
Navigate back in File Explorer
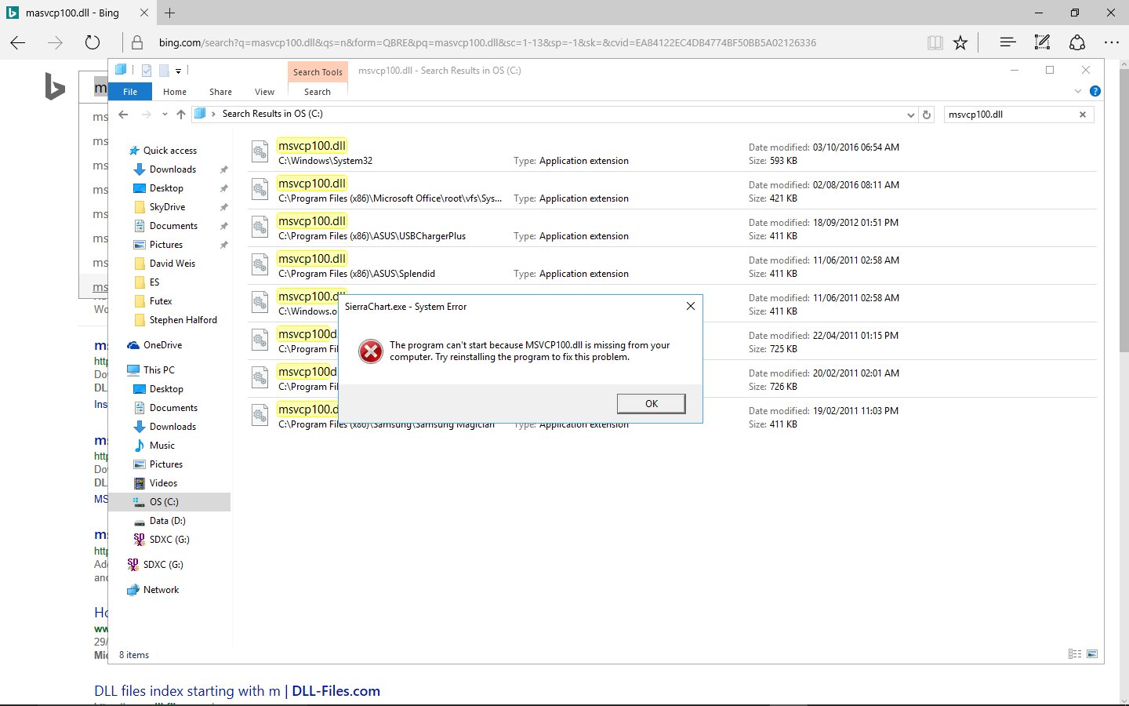coord(123,115)
